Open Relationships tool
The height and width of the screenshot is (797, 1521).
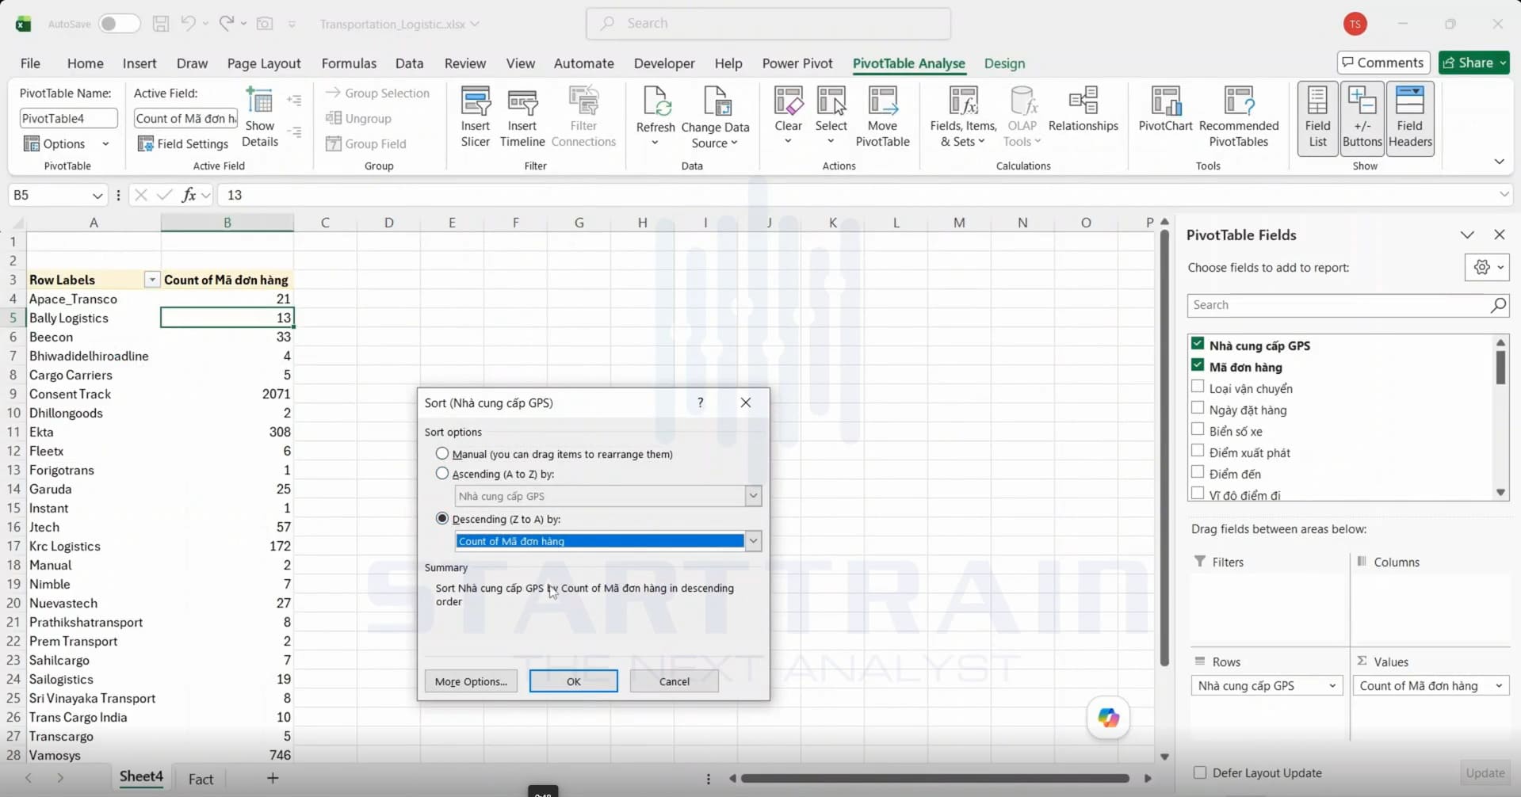[1083, 109]
